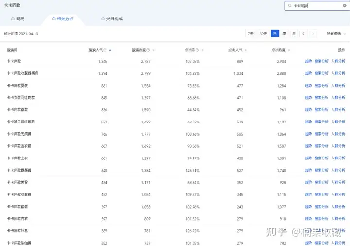Toggle the sort arrow beside 点击人气
Screen dimensions: 350x246
[x=246, y=50]
